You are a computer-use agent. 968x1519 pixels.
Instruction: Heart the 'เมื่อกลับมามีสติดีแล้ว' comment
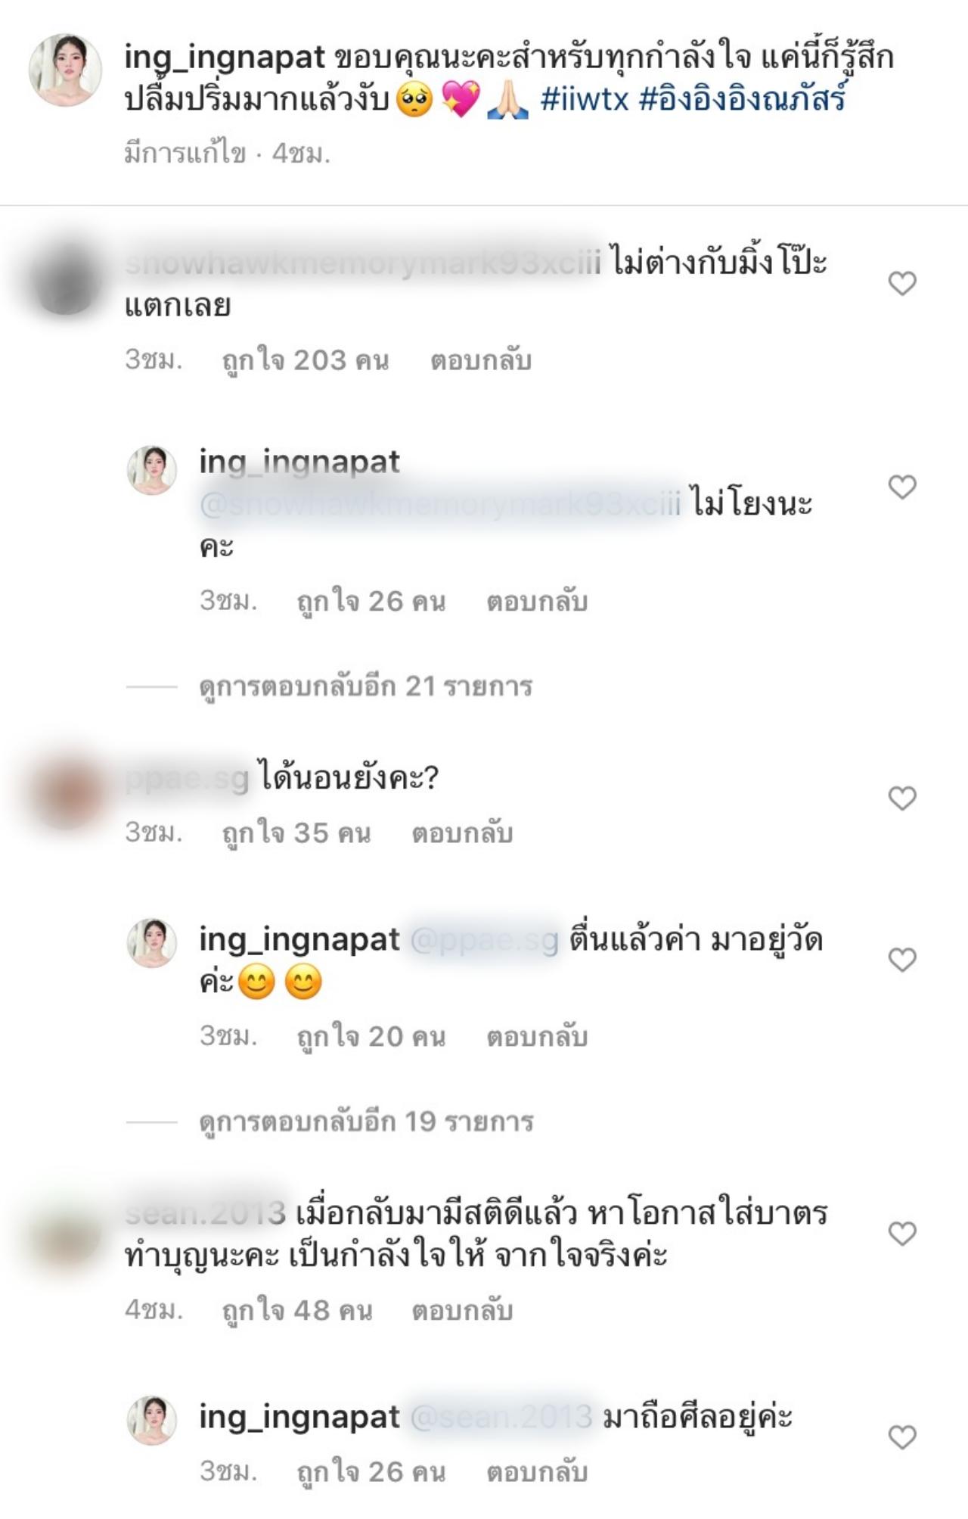(x=902, y=1234)
